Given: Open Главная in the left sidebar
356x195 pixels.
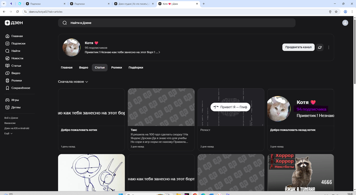Looking at the screenshot, I should [14, 36].
